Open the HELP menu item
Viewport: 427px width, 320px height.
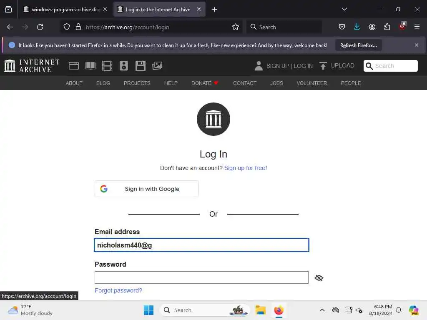pyautogui.click(x=171, y=83)
